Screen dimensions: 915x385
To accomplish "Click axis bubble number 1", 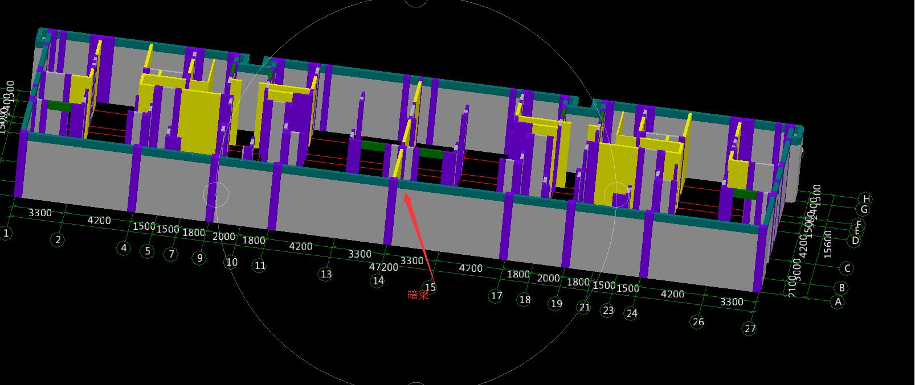I will click(6, 233).
